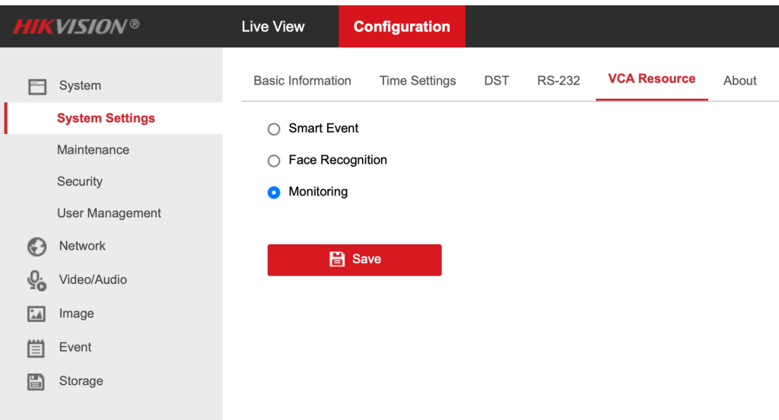
Task: Open the Time Settings tab
Action: coord(418,81)
